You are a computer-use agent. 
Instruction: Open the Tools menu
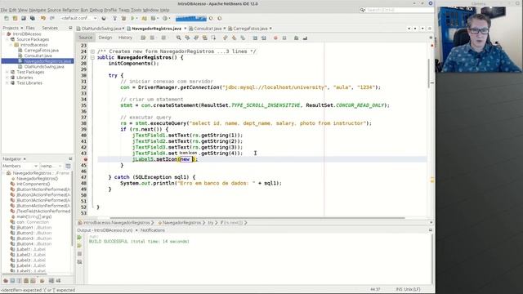(136, 11)
